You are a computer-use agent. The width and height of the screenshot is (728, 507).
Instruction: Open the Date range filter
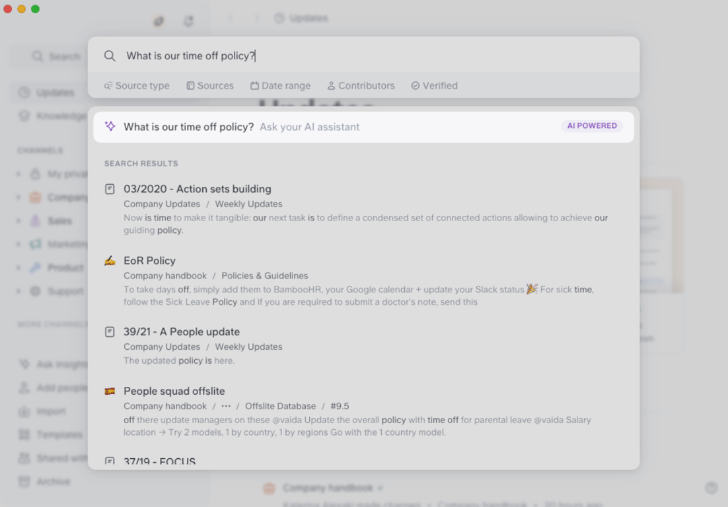(x=280, y=86)
